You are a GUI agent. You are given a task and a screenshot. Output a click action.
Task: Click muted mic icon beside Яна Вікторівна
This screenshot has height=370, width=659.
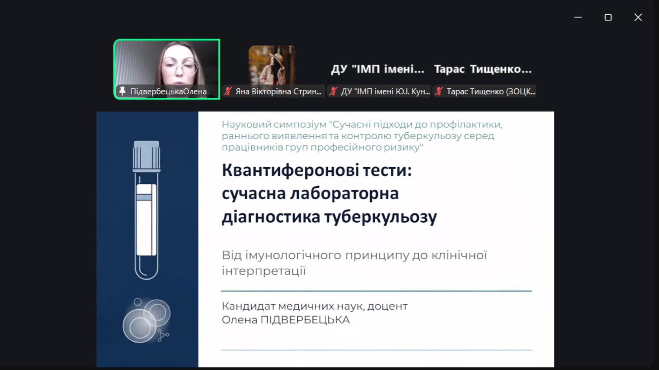point(228,91)
